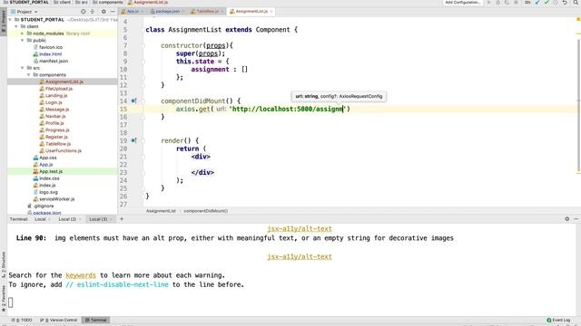Collapse the src folder
Image resolution: width=581 pixels, height=326 pixels.
[x=22, y=68]
